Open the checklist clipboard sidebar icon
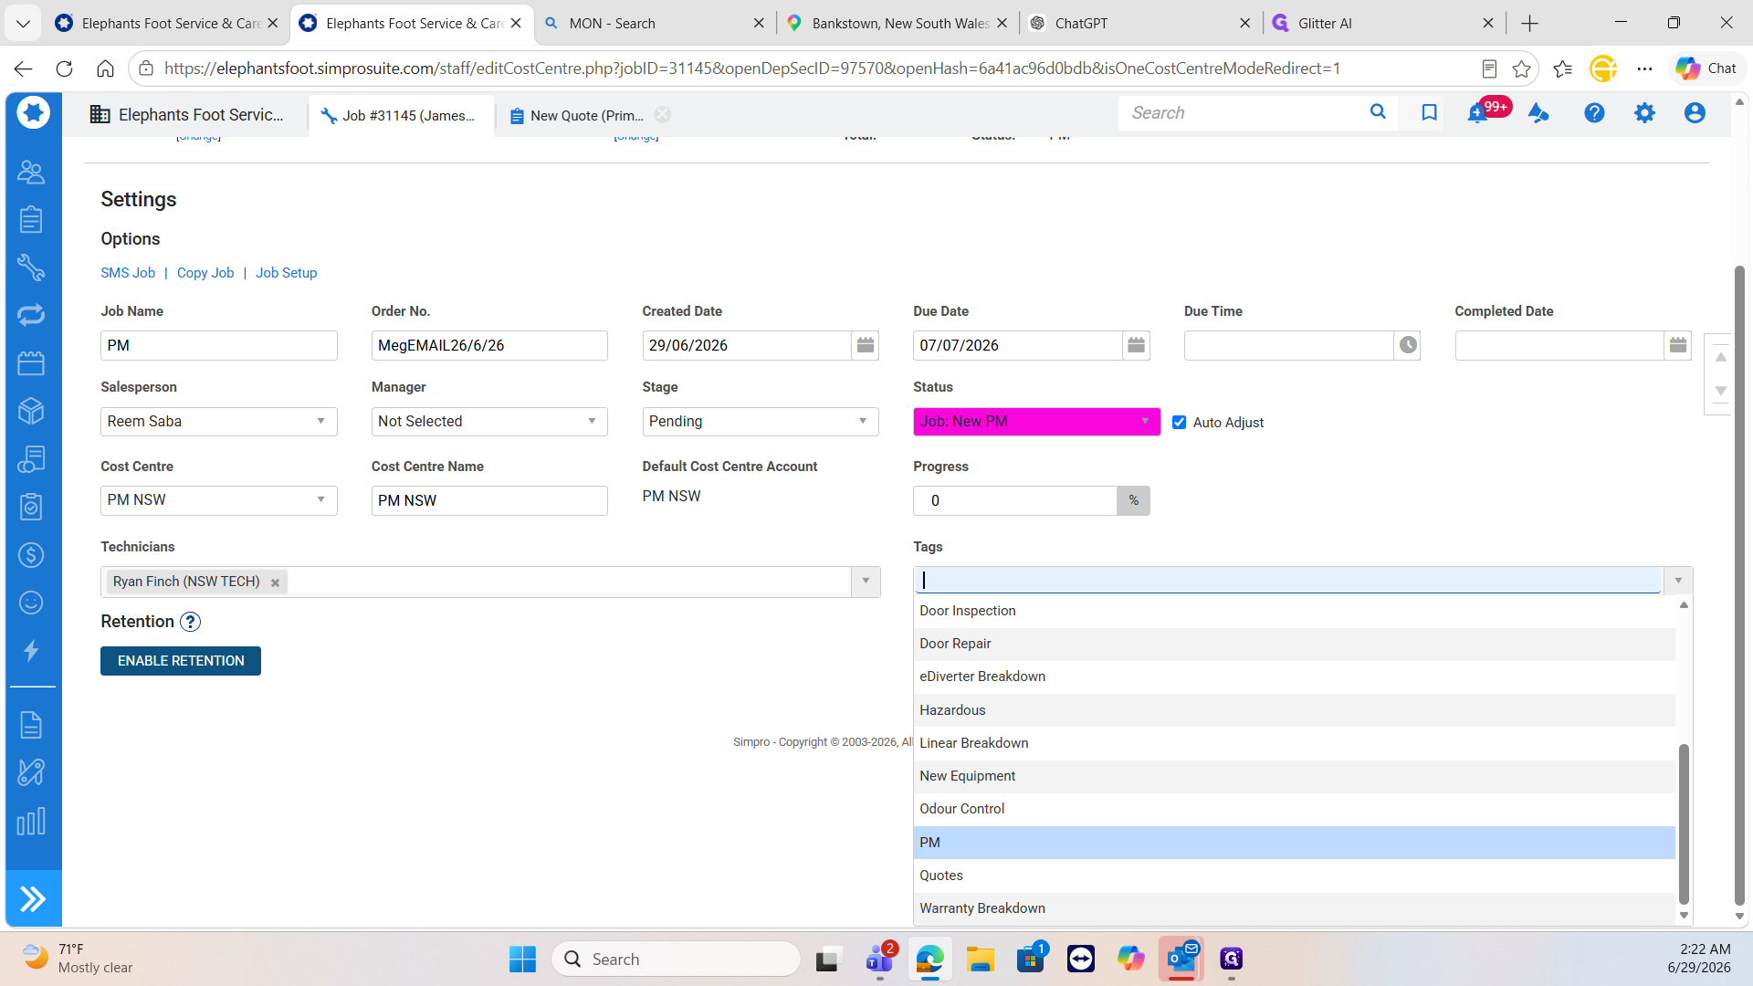 31,507
